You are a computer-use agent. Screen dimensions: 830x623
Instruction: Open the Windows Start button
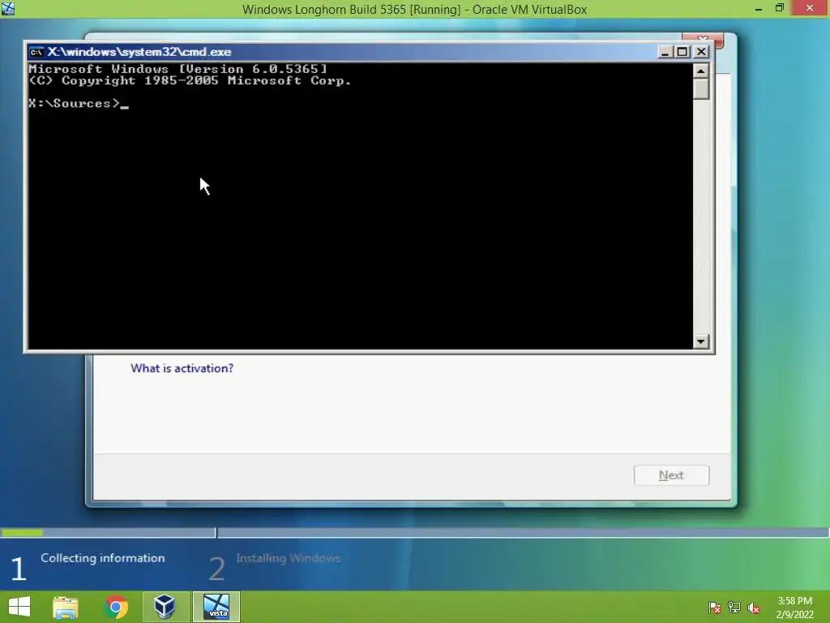(19, 607)
